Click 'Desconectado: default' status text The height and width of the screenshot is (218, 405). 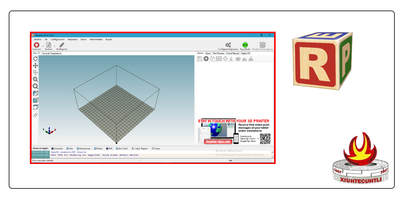pyautogui.click(x=43, y=161)
